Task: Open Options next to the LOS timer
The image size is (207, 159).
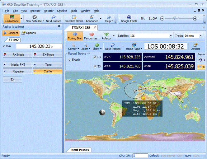Action: point(195,47)
